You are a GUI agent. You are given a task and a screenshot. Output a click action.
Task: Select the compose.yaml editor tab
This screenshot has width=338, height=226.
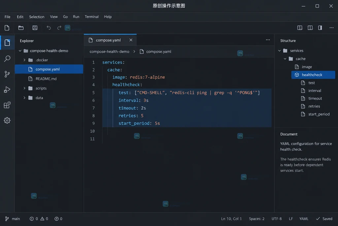point(110,40)
